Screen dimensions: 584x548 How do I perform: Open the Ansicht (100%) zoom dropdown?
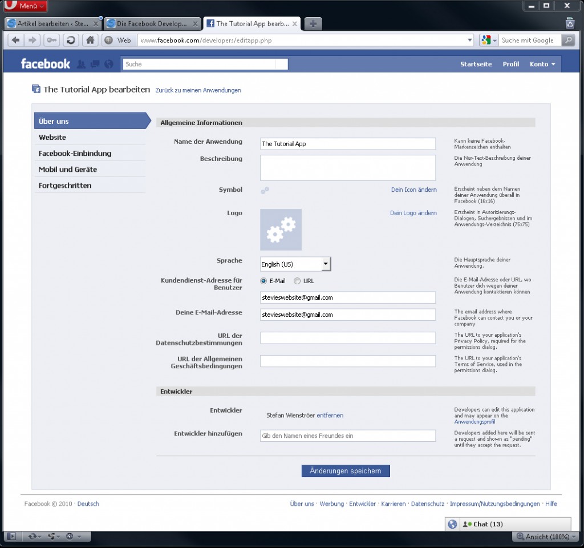click(x=546, y=537)
